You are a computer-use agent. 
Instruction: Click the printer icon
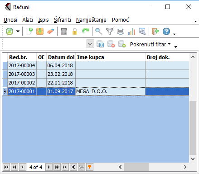point(121,31)
